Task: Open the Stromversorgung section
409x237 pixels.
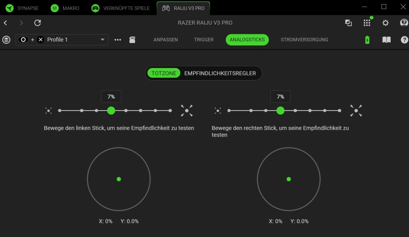Action: coord(304,40)
